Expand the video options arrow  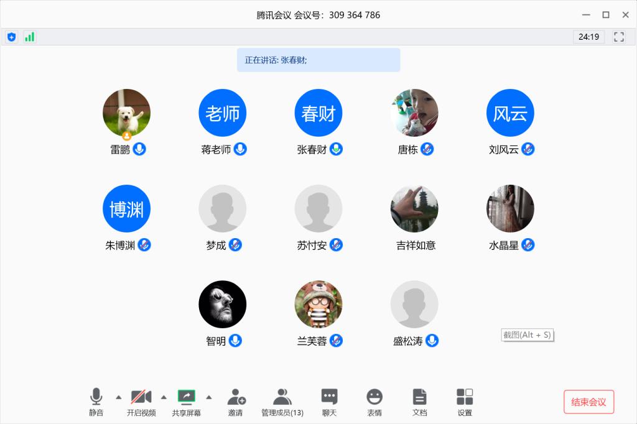click(x=164, y=397)
